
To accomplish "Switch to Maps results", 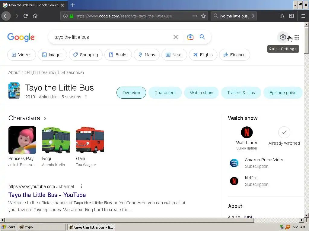I will tap(147, 55).
